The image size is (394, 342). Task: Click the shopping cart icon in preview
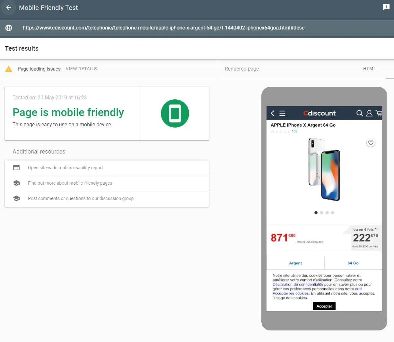[379, 113]
